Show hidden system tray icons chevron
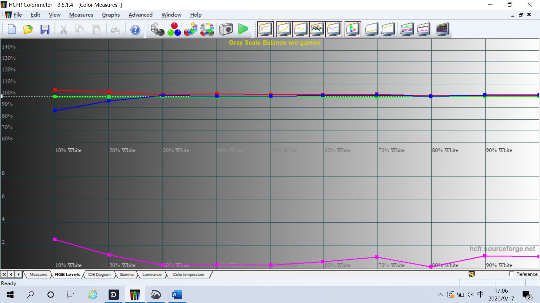This screenshot has height=303, width=540. (x=440, y=295)
